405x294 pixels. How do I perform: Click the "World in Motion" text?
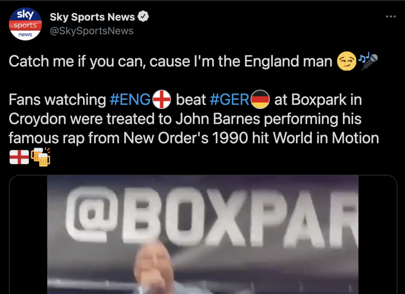click(326, 138)
